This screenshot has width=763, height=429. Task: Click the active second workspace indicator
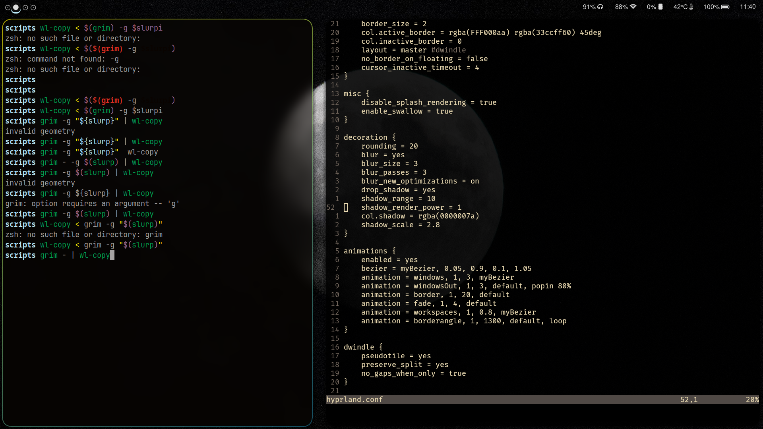[x=16, y=8]
